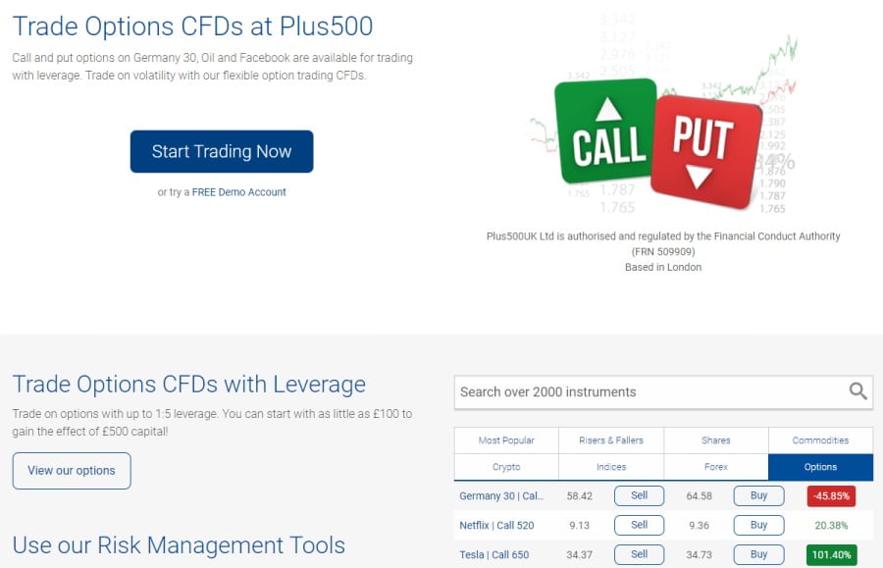This screenshot has width=883, height=568.
Task: Click the green CALL graphic
Action: coord(604,131)
